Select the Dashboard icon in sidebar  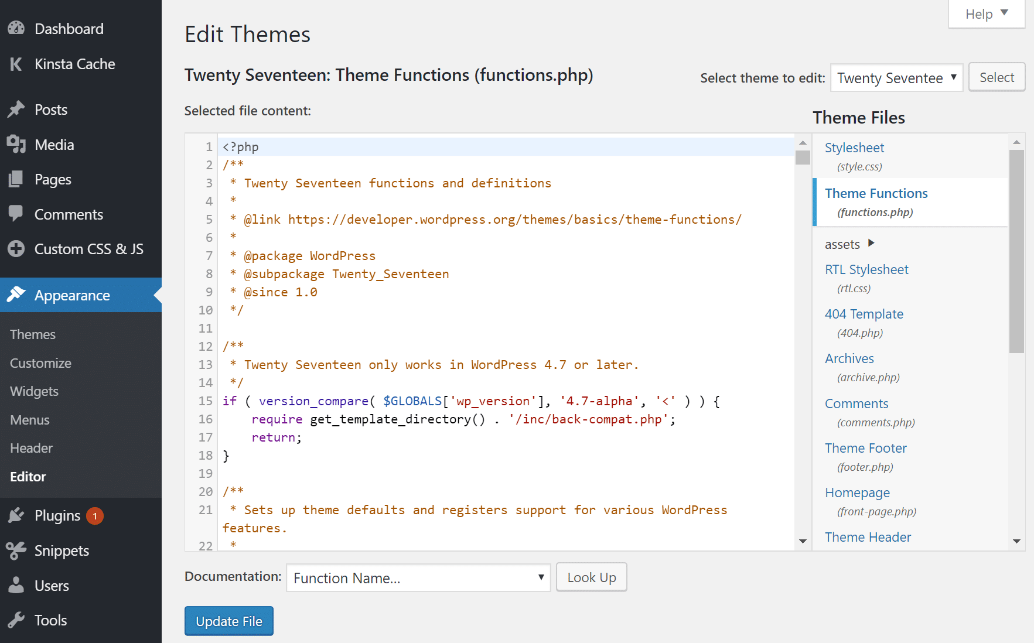pos(16,28)
